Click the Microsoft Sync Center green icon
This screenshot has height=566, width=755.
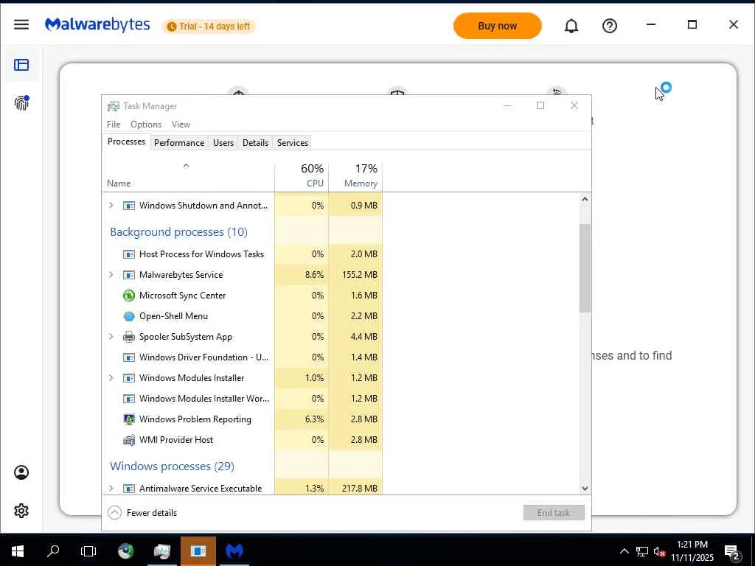[x=128, y=295]
